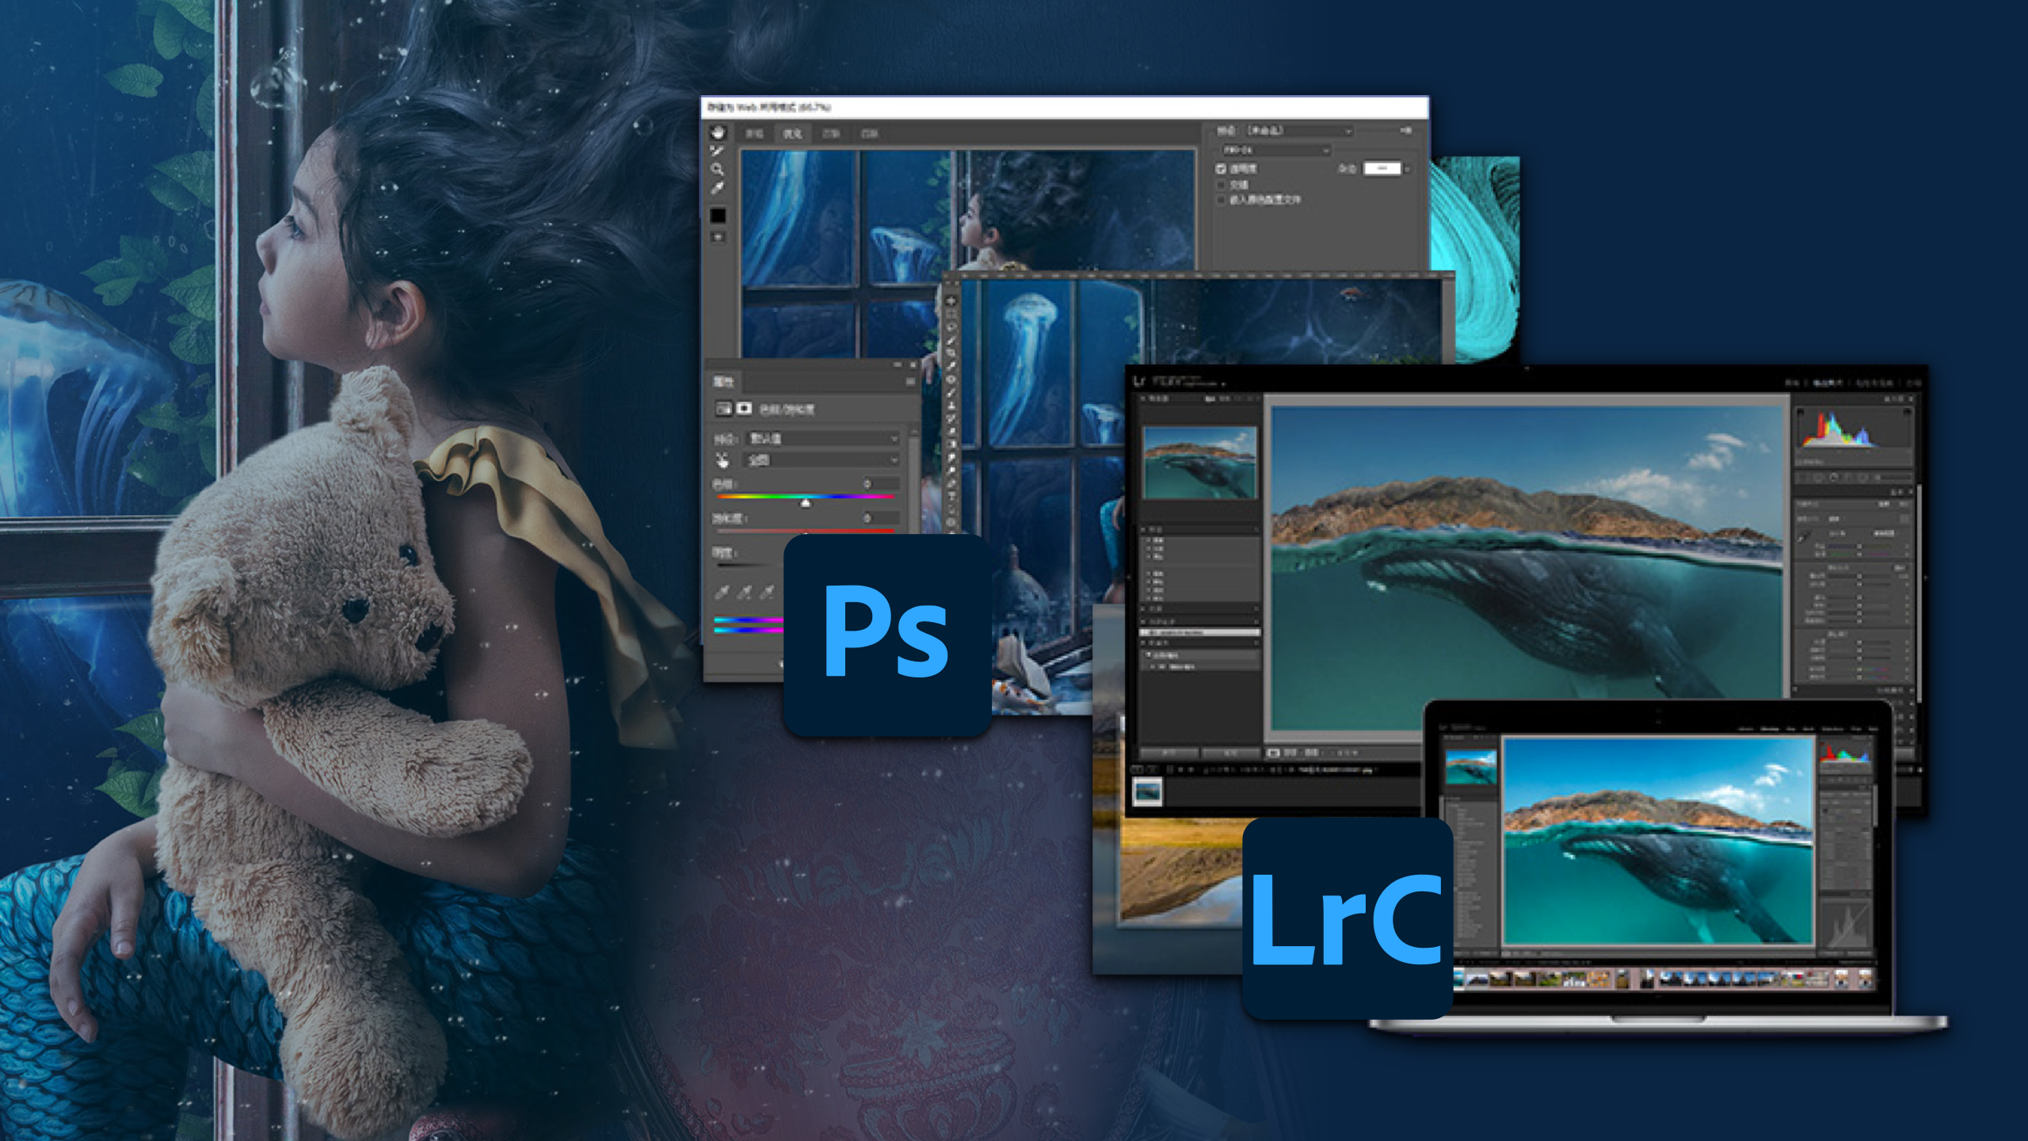Open the Matte dropdown arrow beside white field

click(x=1407, y=168)
